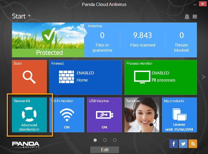The image size is (208, 154).
Task: Click the 70 processes text
Action: [x=163, y=80]
